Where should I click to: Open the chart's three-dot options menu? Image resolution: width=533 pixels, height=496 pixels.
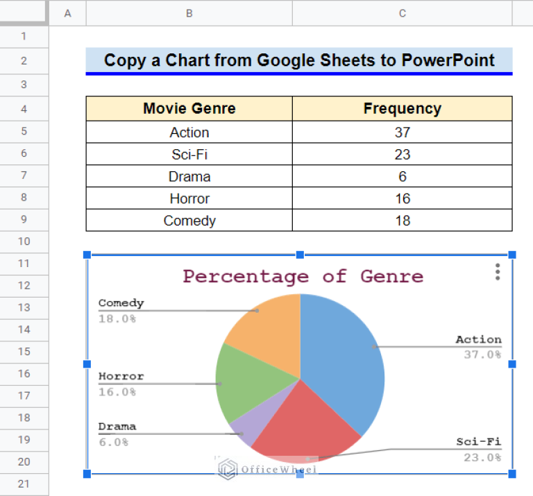[498, 272]
